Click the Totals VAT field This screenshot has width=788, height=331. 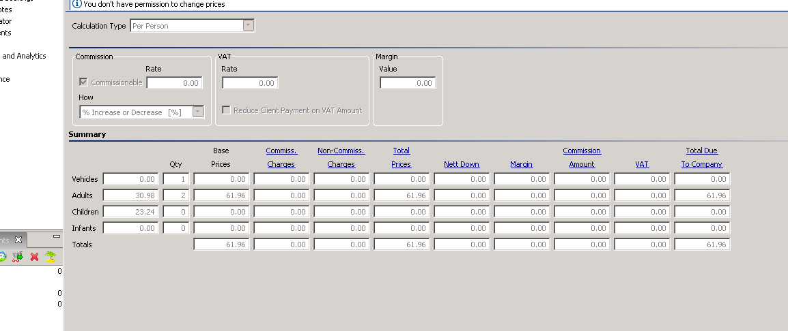click(642, 245)
